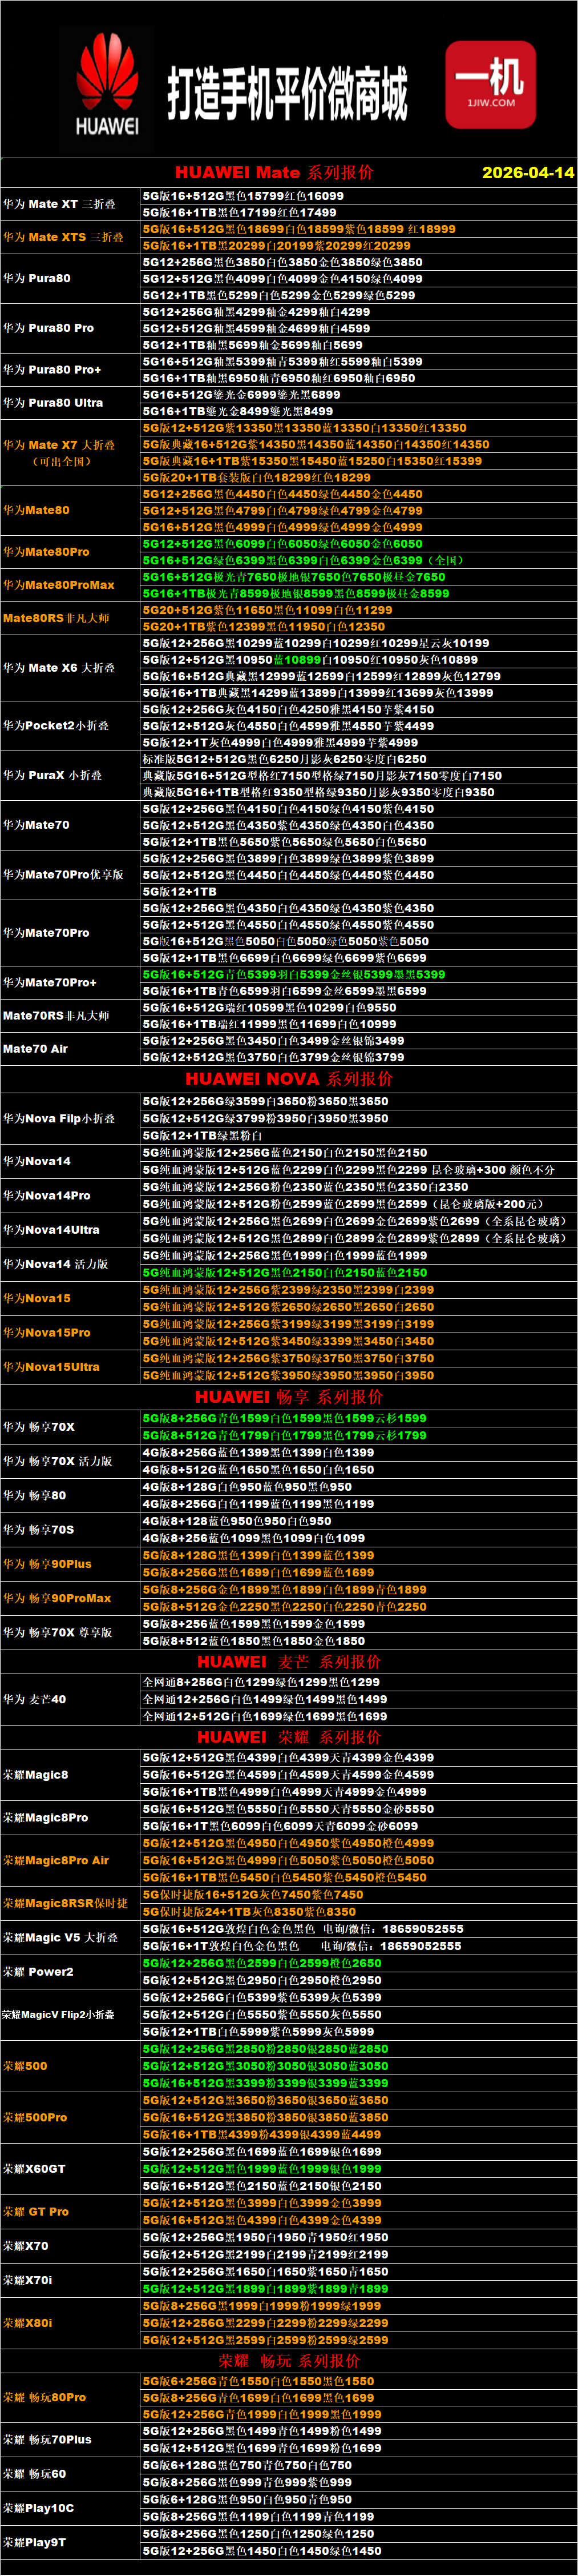Click the HUAWEI 麦芒 系列报价 header
This screenshot has width=578, height=2576.
click(x=289, y=1661)
